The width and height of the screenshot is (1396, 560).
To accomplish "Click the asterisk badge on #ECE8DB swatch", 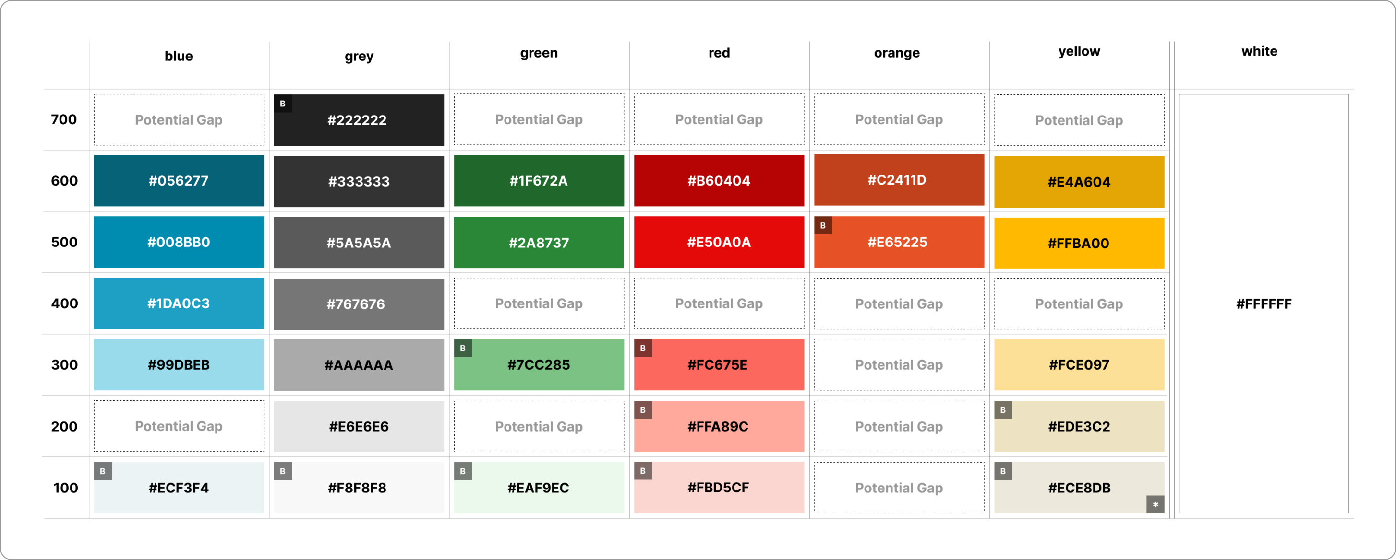I will [x=1155, y=504].
